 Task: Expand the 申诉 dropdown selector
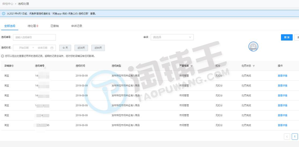click(x=172, y=37)
